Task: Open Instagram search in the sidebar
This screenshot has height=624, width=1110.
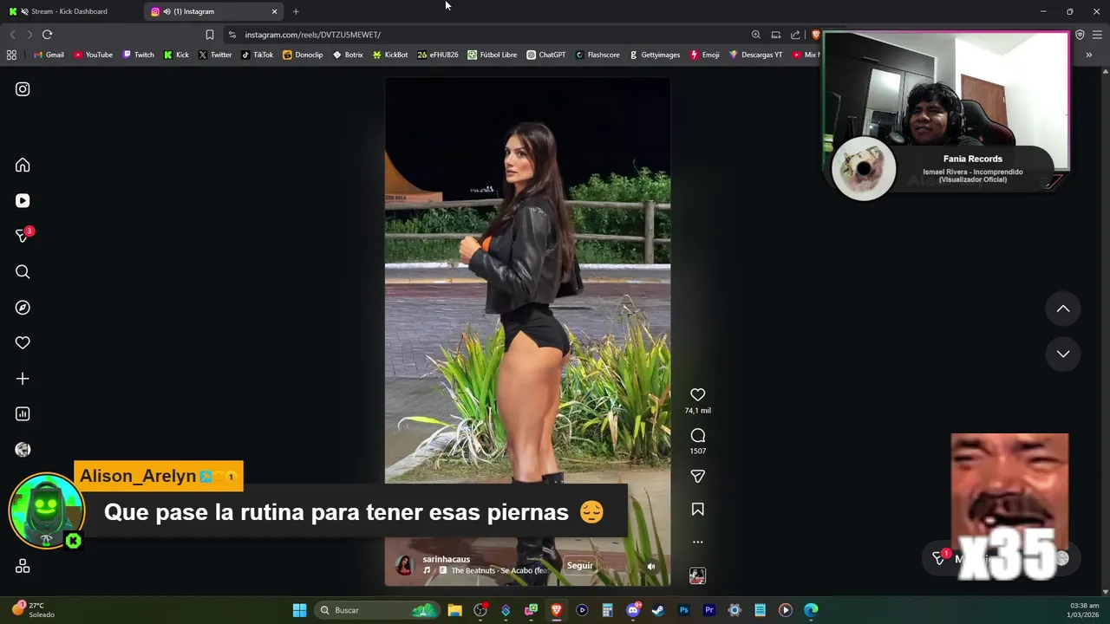Action: coord(23,272)
